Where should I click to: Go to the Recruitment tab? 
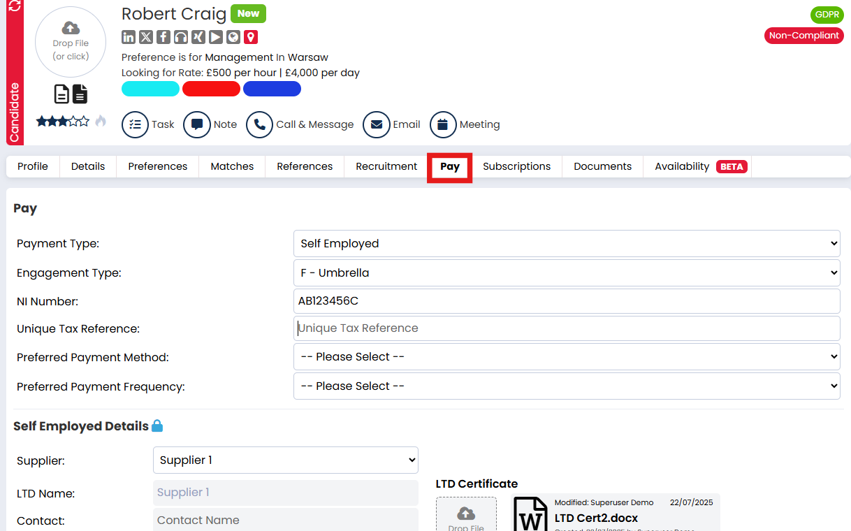[x=386, y=166]
